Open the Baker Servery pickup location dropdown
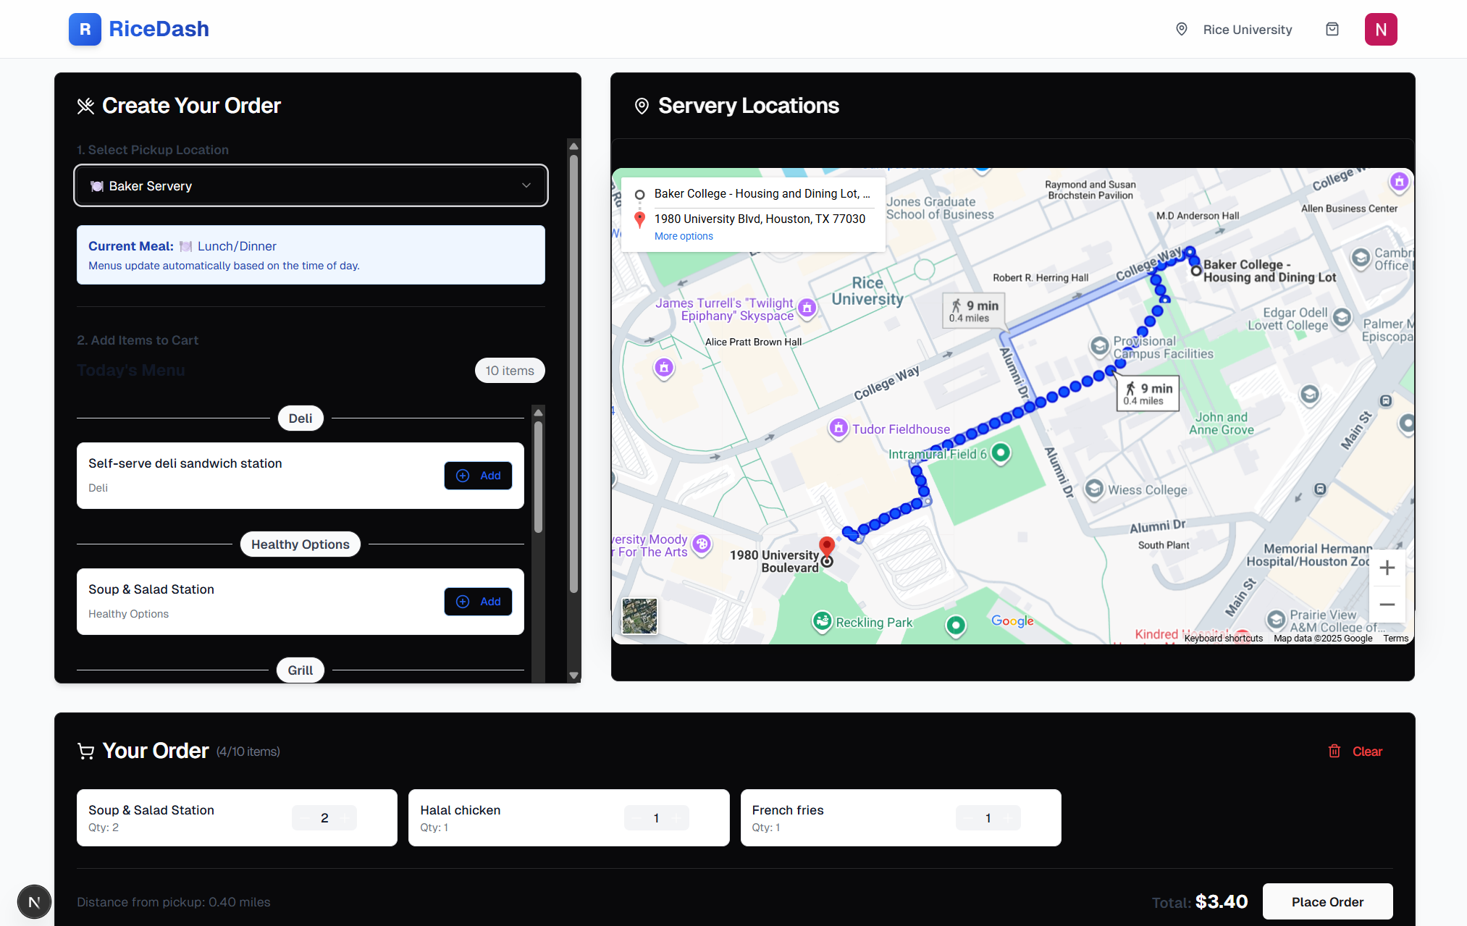 311,186
